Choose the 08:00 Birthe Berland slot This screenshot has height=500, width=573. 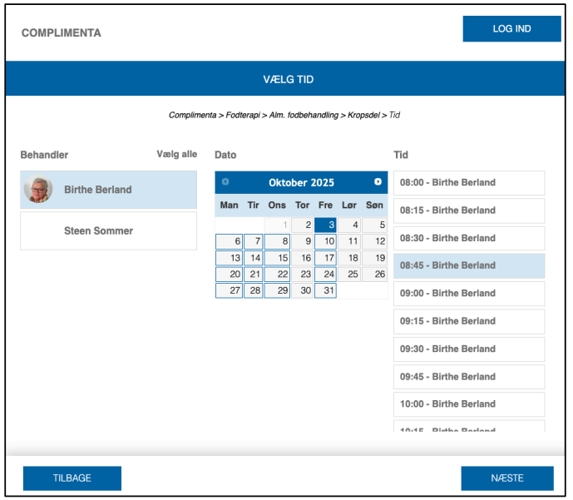click(469, 183)
